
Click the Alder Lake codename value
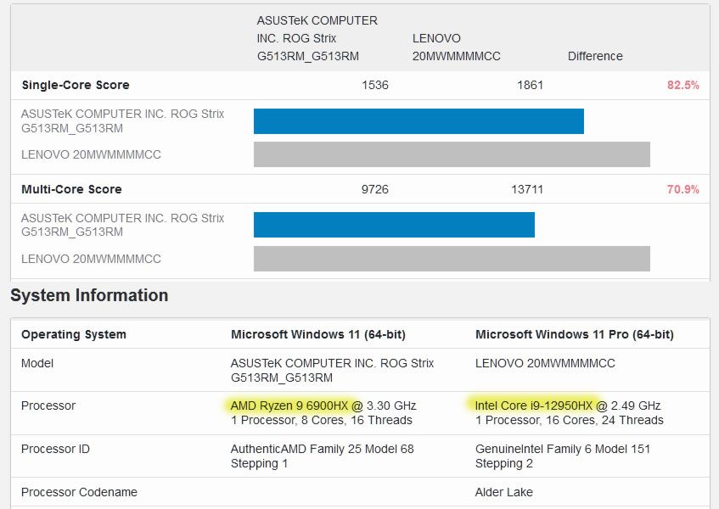pyautogui.click(x=504, y=492)
